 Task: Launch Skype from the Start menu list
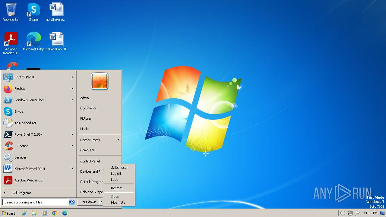point(39,112)
